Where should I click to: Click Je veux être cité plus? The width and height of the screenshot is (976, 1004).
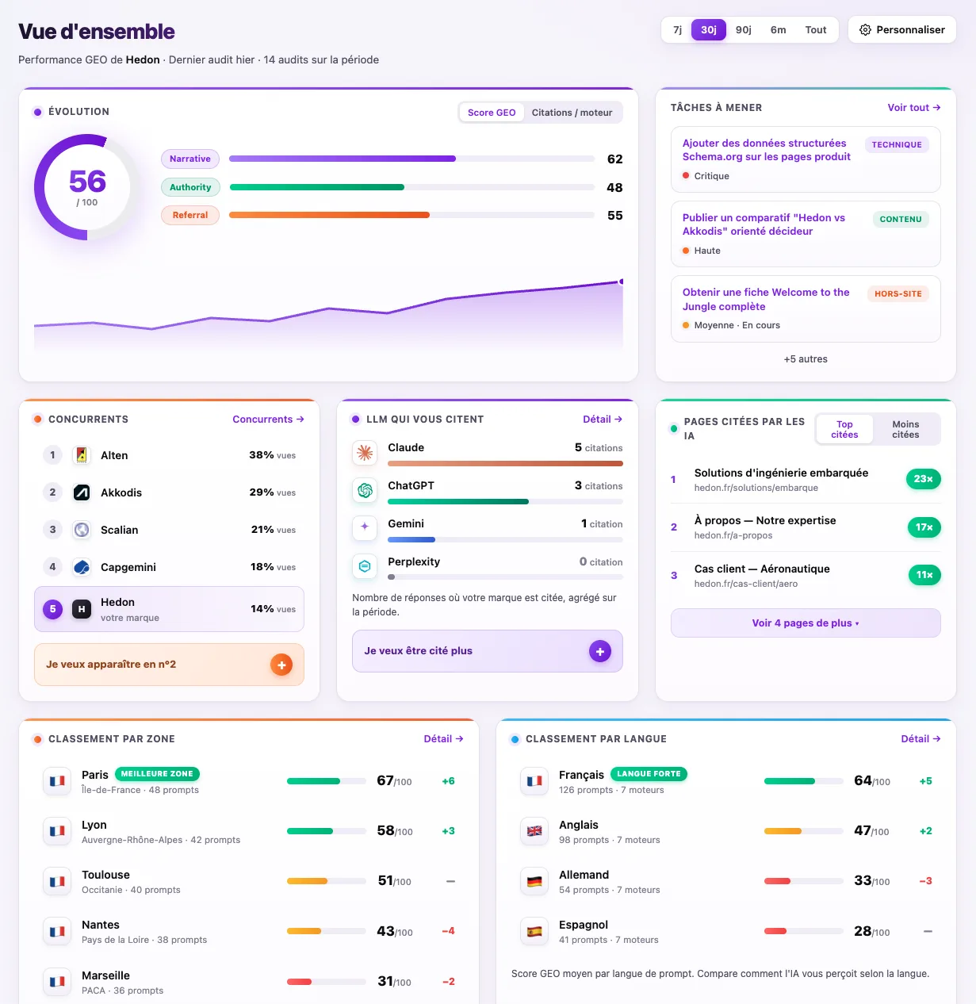[x=488, y=651]
